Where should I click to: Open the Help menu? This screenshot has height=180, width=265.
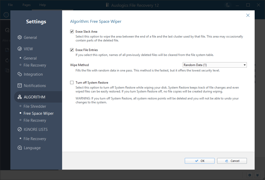point(42,5)
